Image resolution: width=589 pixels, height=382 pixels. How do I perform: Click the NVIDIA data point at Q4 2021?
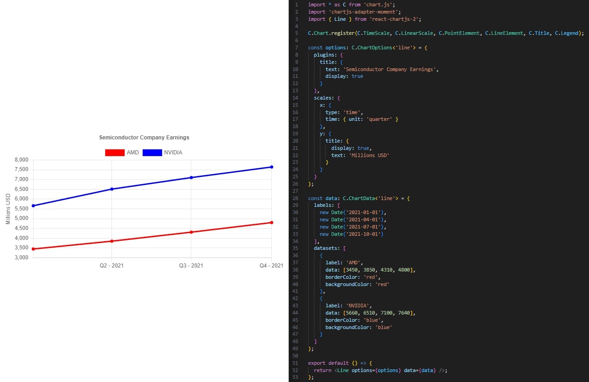(271, 167)
